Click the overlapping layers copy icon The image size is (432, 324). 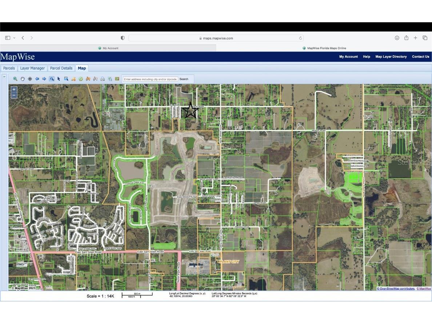coord(110,79)
